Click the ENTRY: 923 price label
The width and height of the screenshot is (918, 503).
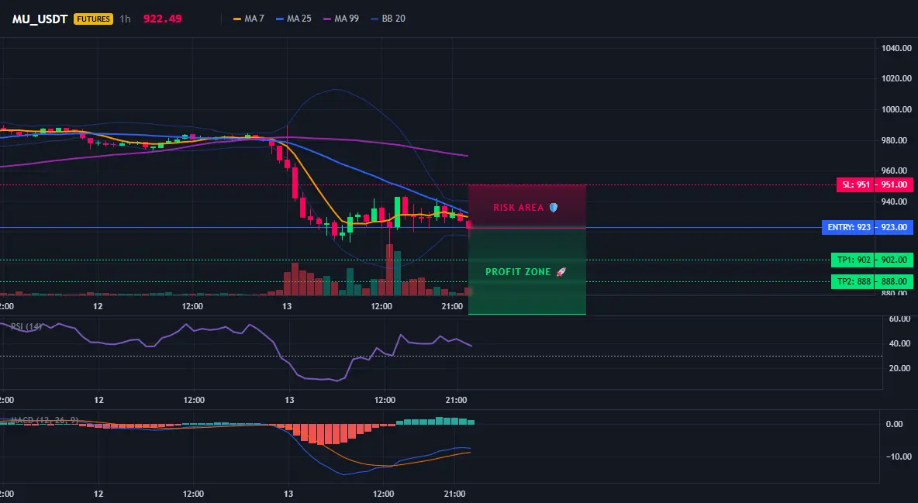[847, 227]
